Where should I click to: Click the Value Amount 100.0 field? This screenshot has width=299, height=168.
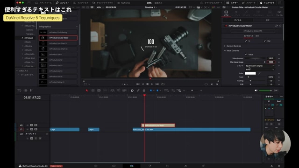(x=271, y=58)
